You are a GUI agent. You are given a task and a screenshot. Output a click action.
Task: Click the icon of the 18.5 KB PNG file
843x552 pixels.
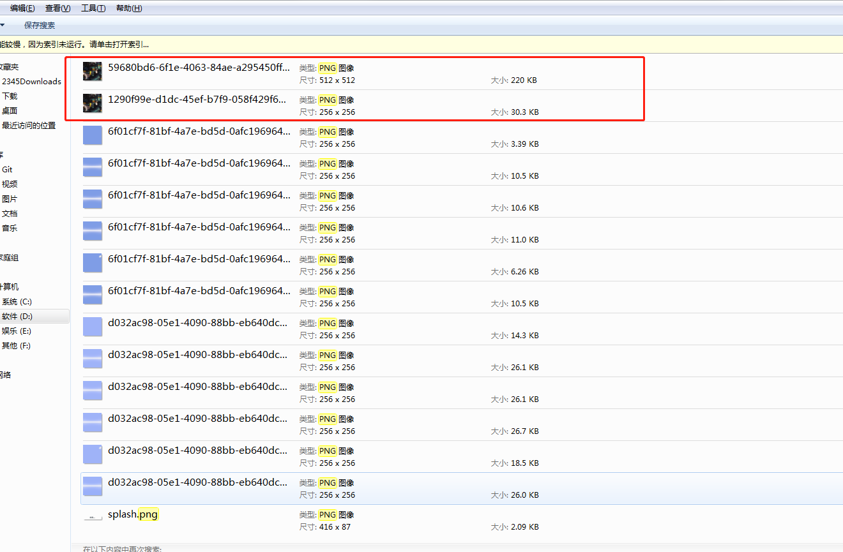[x=93, y=454]
